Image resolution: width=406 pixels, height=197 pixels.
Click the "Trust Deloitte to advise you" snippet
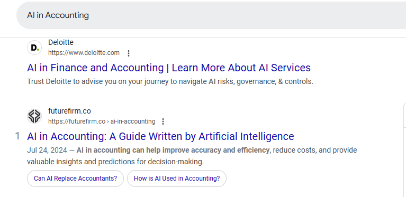click(170, 81)
